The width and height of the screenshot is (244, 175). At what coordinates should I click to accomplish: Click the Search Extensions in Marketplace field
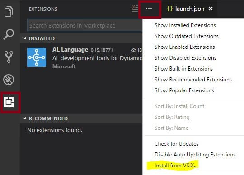(x=84, y=25)
